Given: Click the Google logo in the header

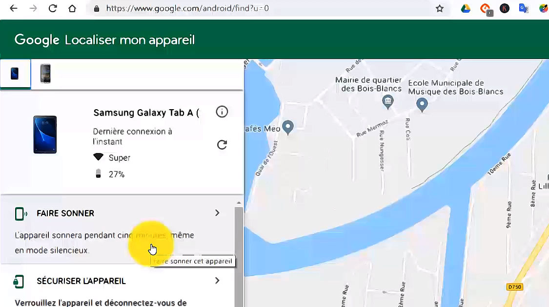Looking at the screenshot, I should [x=37, y=40].
